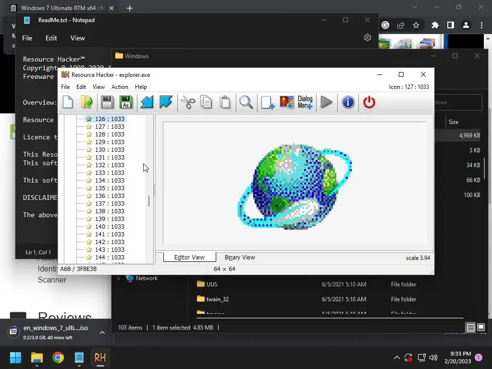
Task: Open Resource Hacker View menu
Action: [98, 87]
